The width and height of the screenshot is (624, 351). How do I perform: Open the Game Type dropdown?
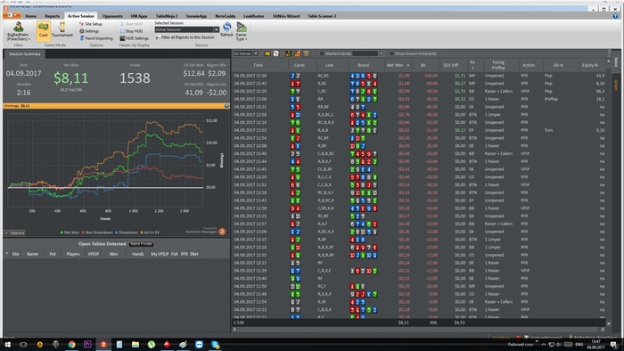point(242,31)
